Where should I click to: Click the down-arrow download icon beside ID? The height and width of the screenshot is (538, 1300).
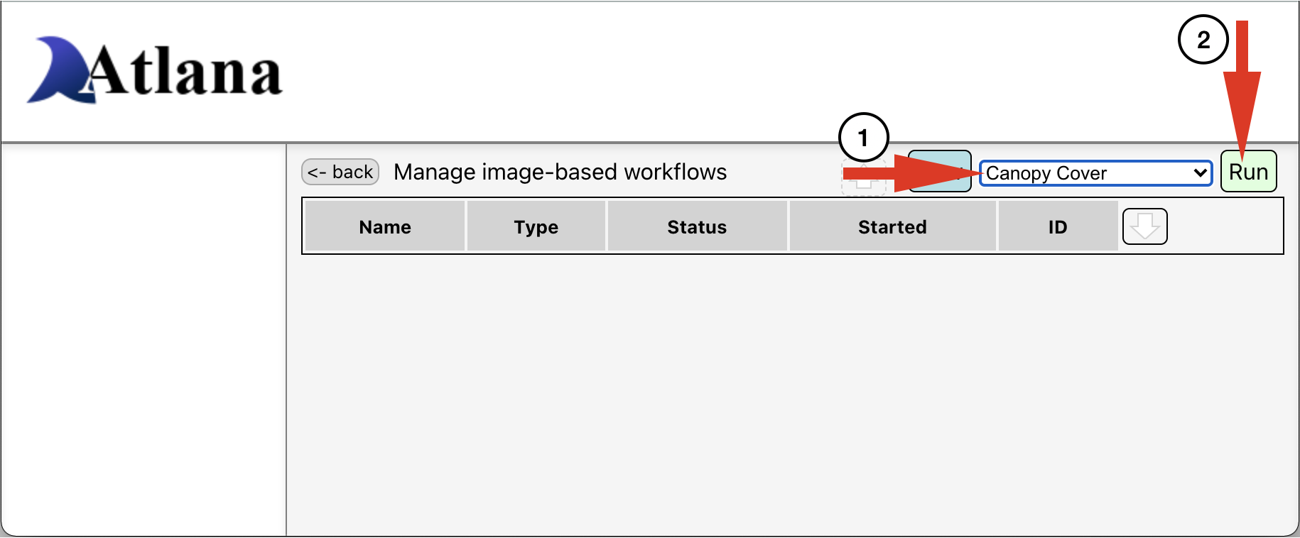tap(1144, 226)
